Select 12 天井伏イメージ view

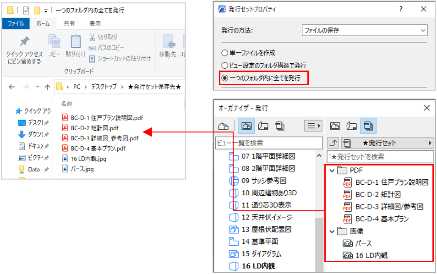[x=261, y=217]
